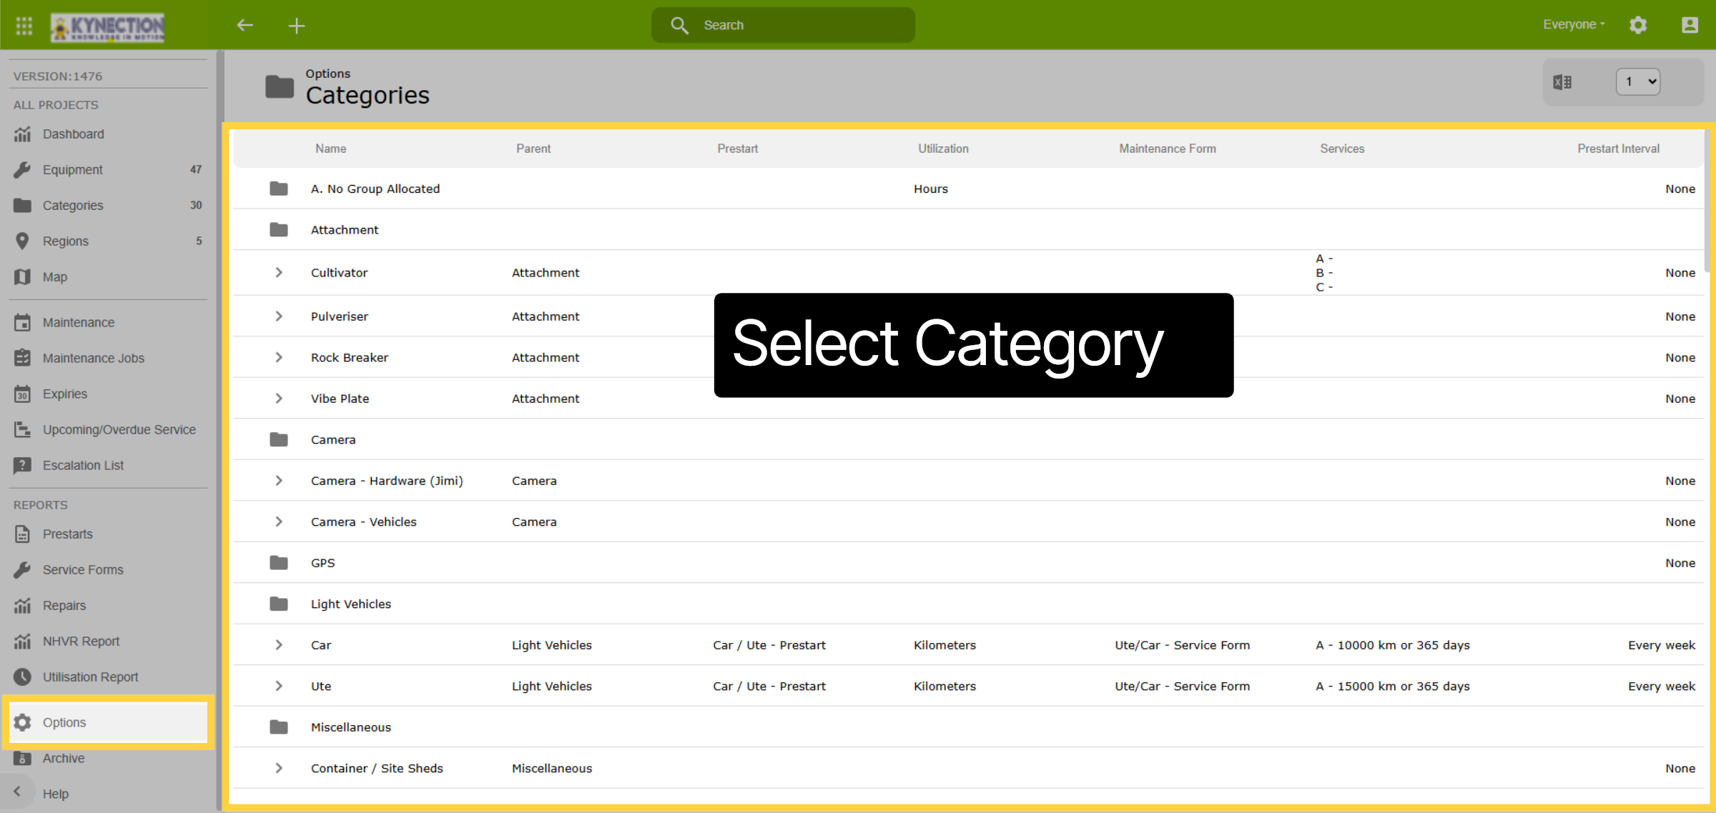Click into the Search field

point(784,26)
